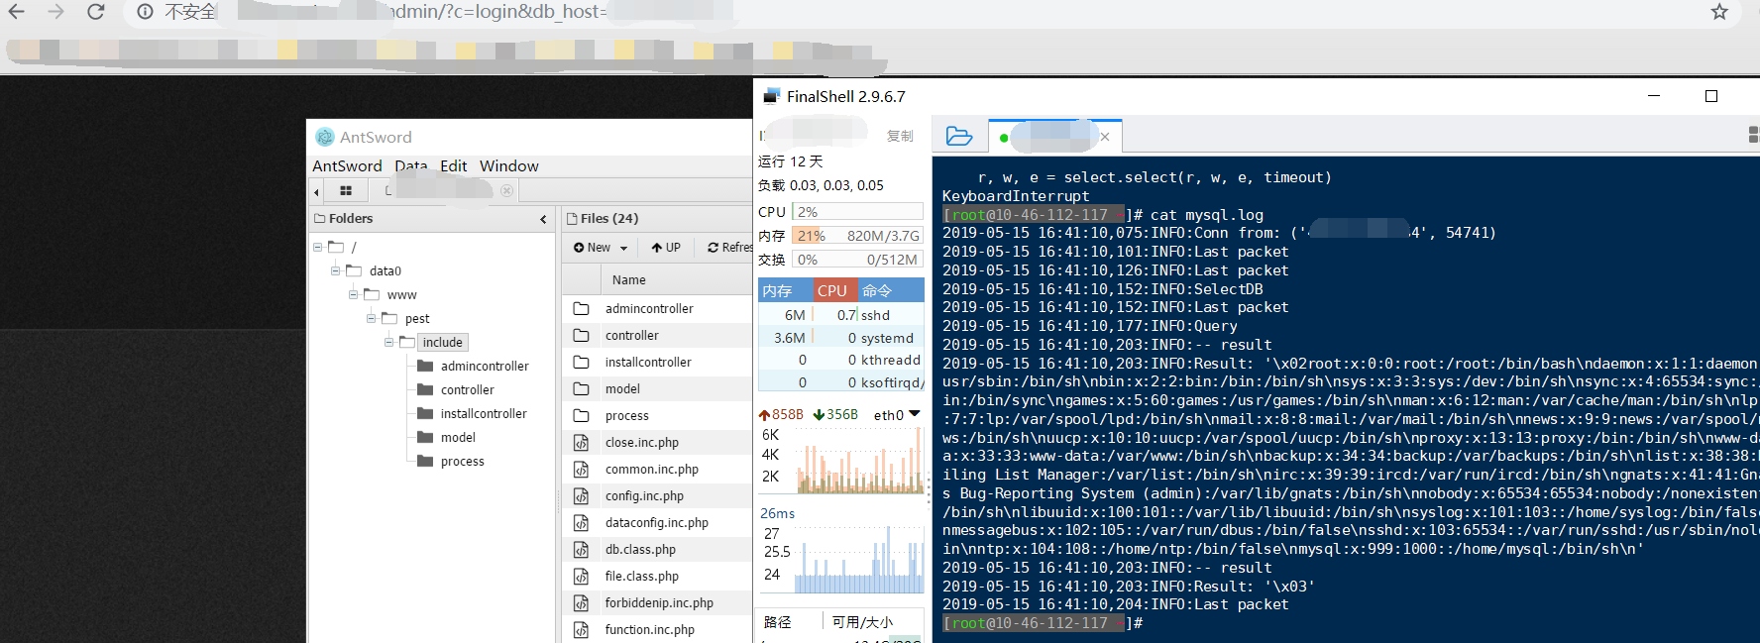
Task: Open the Window menu in AntSword
Action: click(x=508, y=165)
